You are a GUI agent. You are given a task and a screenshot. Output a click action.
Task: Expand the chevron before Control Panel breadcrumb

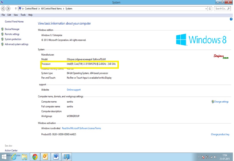pos(23,9)
